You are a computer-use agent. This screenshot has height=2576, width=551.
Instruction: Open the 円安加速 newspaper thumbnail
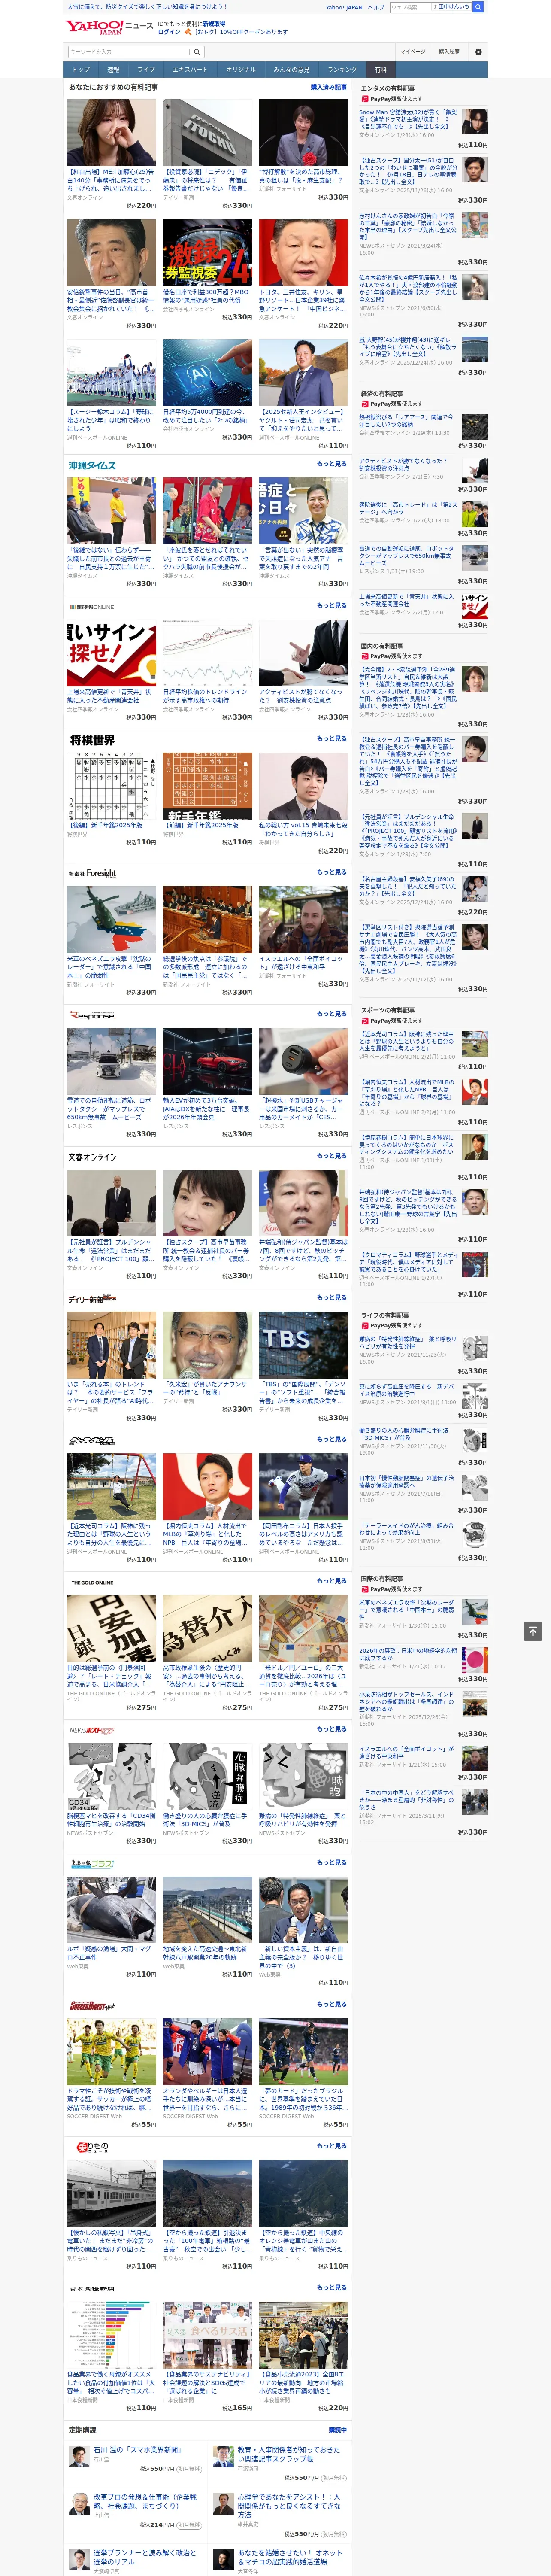[111, 1629]
